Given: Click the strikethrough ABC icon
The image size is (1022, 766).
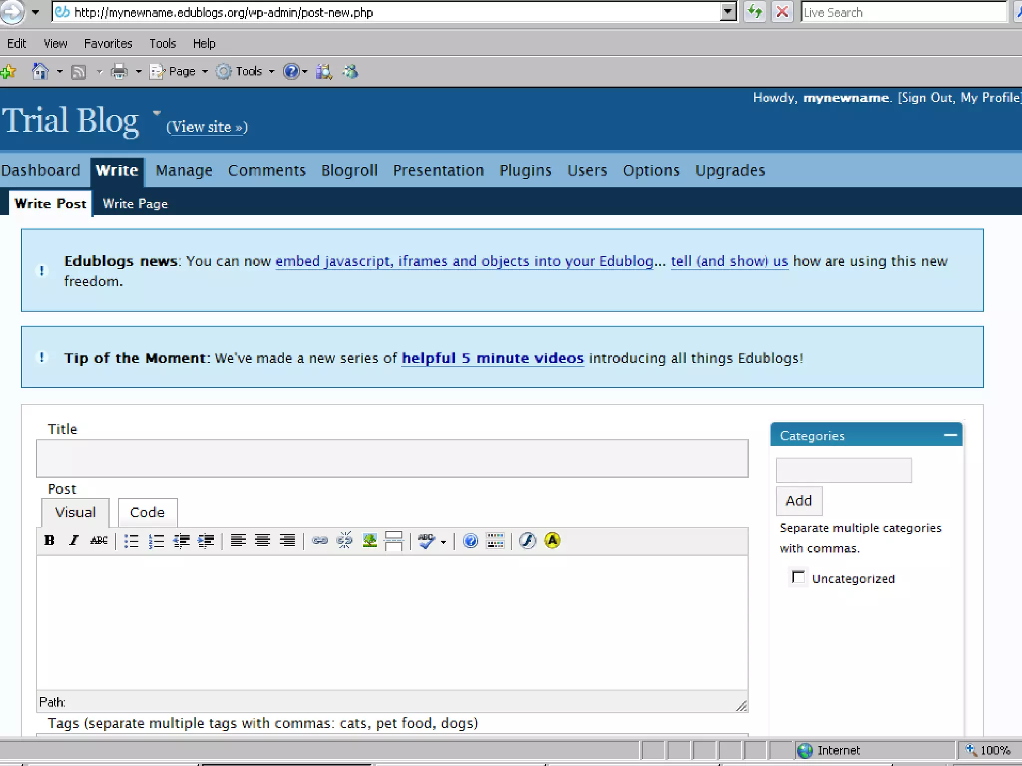Looking at the screenshot, I should point(99,540).
